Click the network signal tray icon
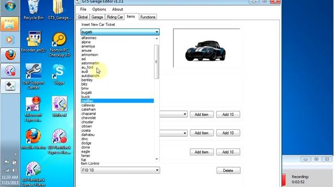Screen dimensions: 334x187 [7, 170]
